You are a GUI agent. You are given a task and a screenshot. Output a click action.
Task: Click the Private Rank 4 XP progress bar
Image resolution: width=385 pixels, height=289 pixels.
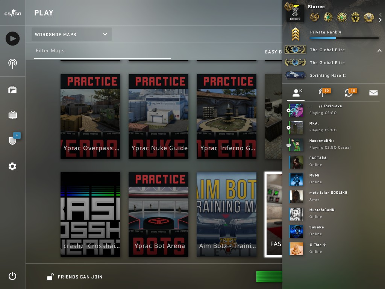(344, 38)
